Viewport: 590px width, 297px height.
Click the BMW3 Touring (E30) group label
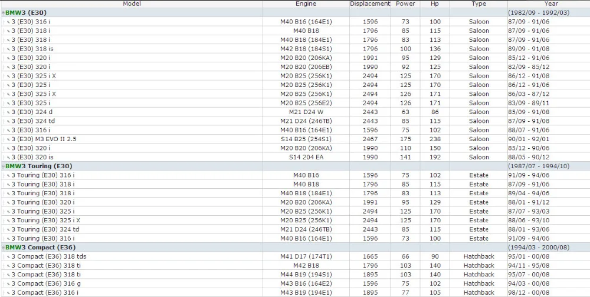(x=39, y=166)
